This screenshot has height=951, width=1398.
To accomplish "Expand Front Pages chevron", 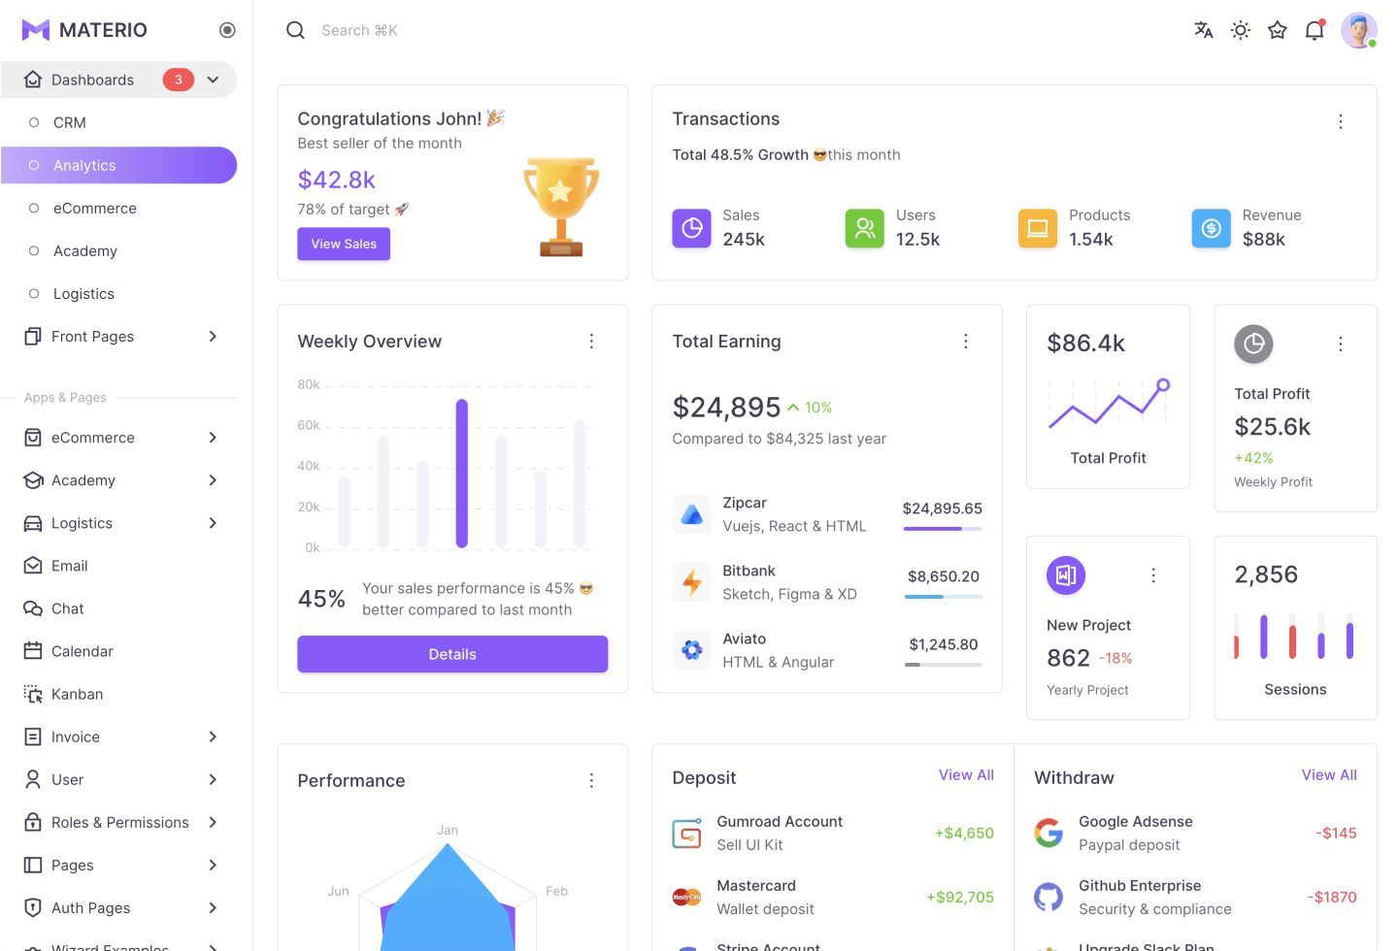I will tap(213, 336).
